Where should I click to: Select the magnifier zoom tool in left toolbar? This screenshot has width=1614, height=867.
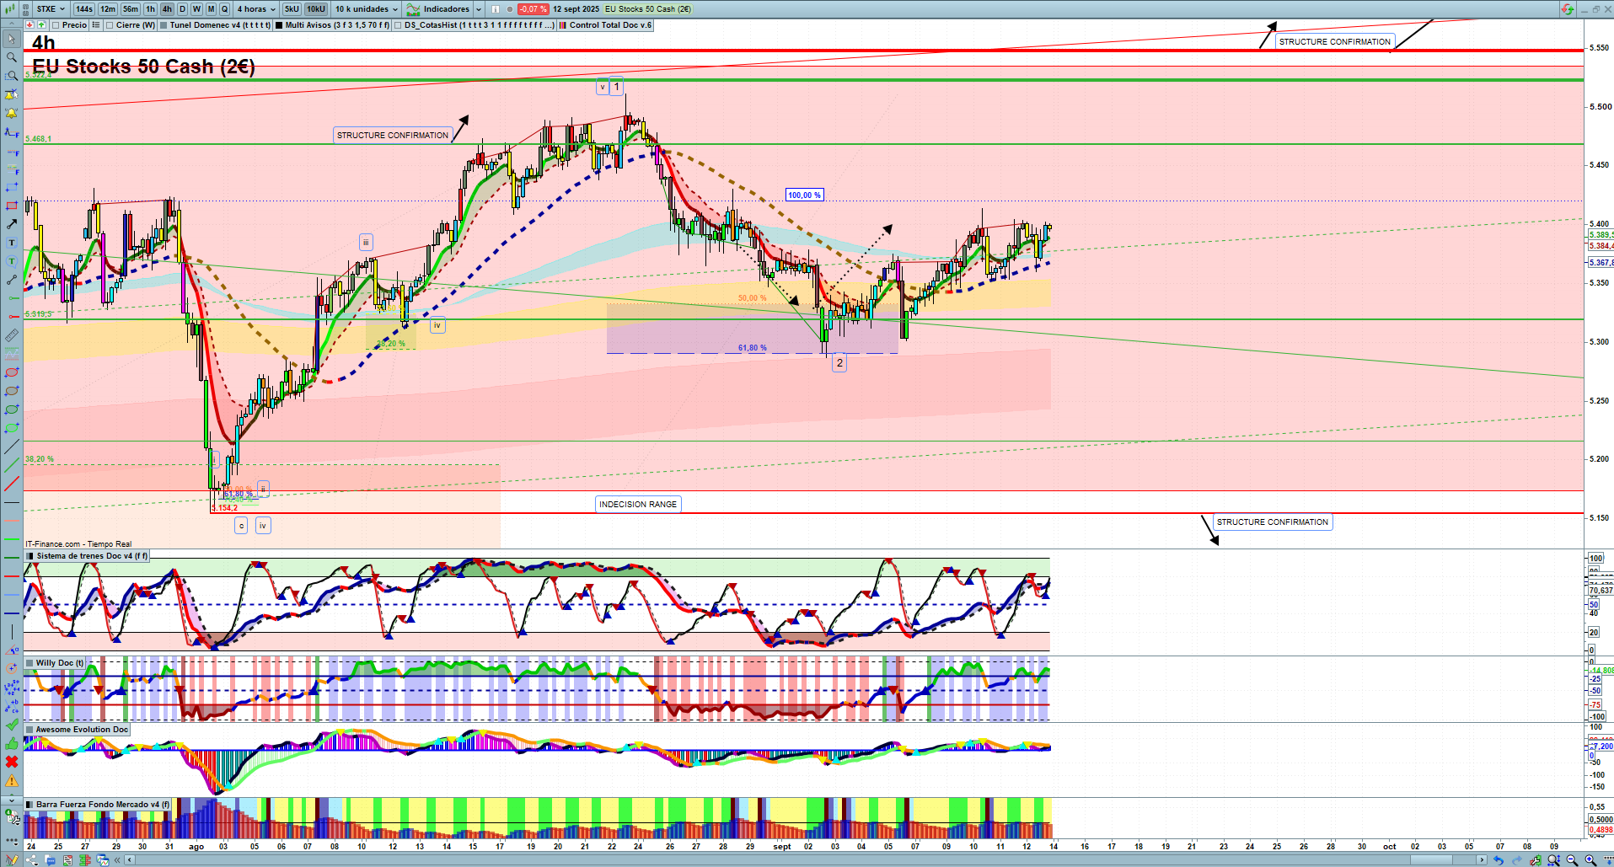12,57
